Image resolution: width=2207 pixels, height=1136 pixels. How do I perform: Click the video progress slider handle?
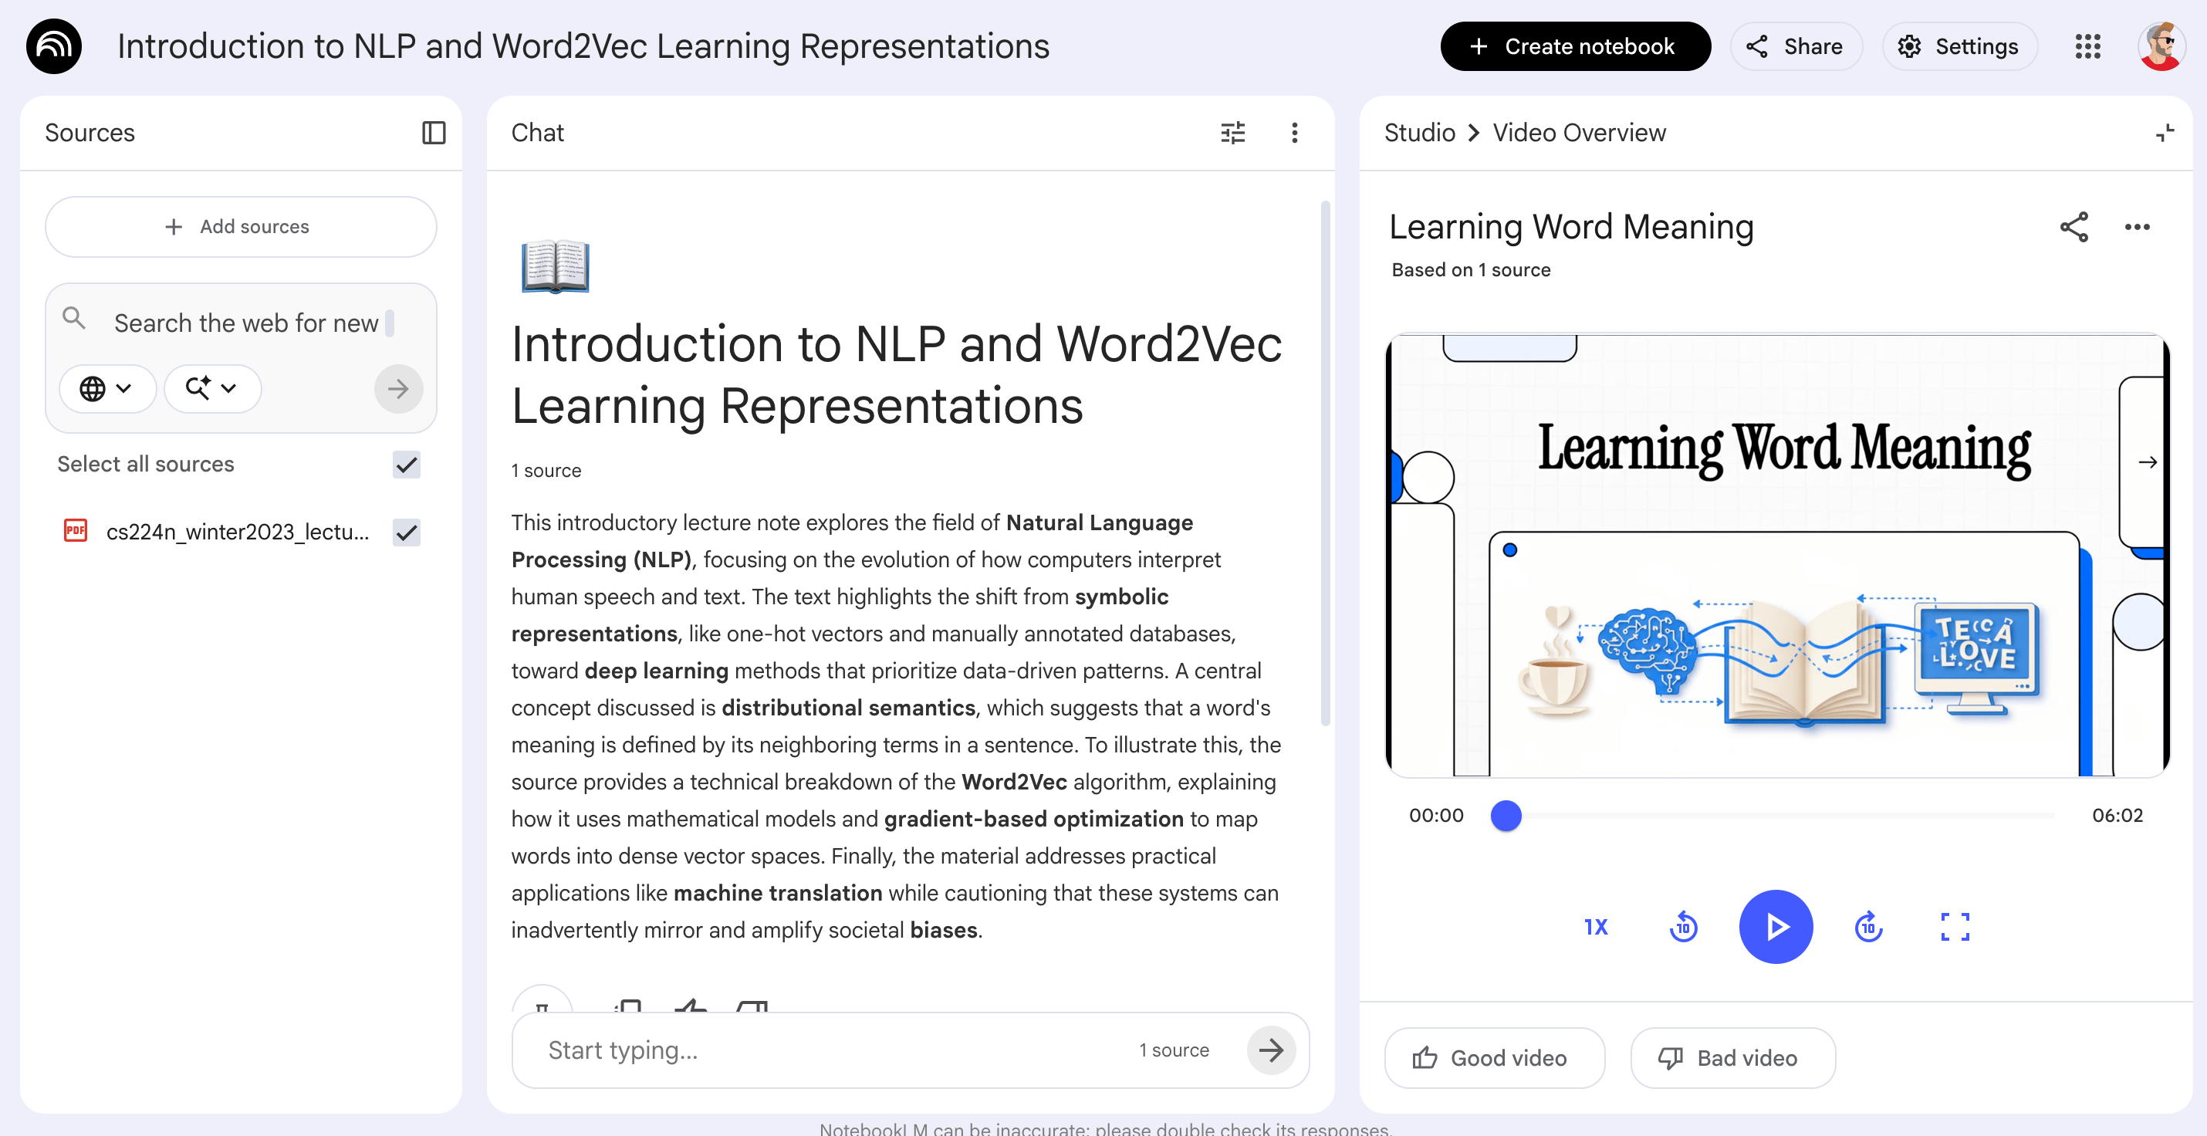tap(1506, 816)
